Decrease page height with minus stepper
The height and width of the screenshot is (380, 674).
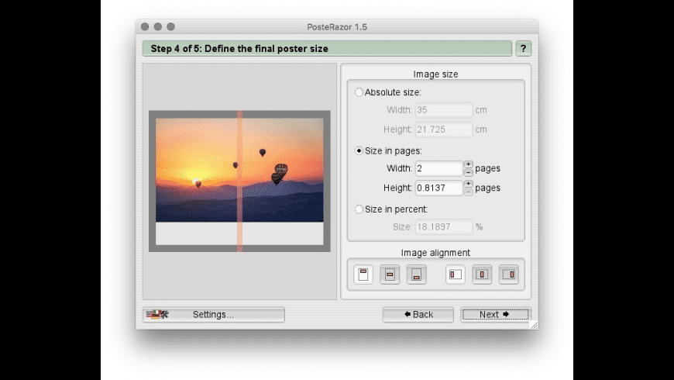coord(468,192)
